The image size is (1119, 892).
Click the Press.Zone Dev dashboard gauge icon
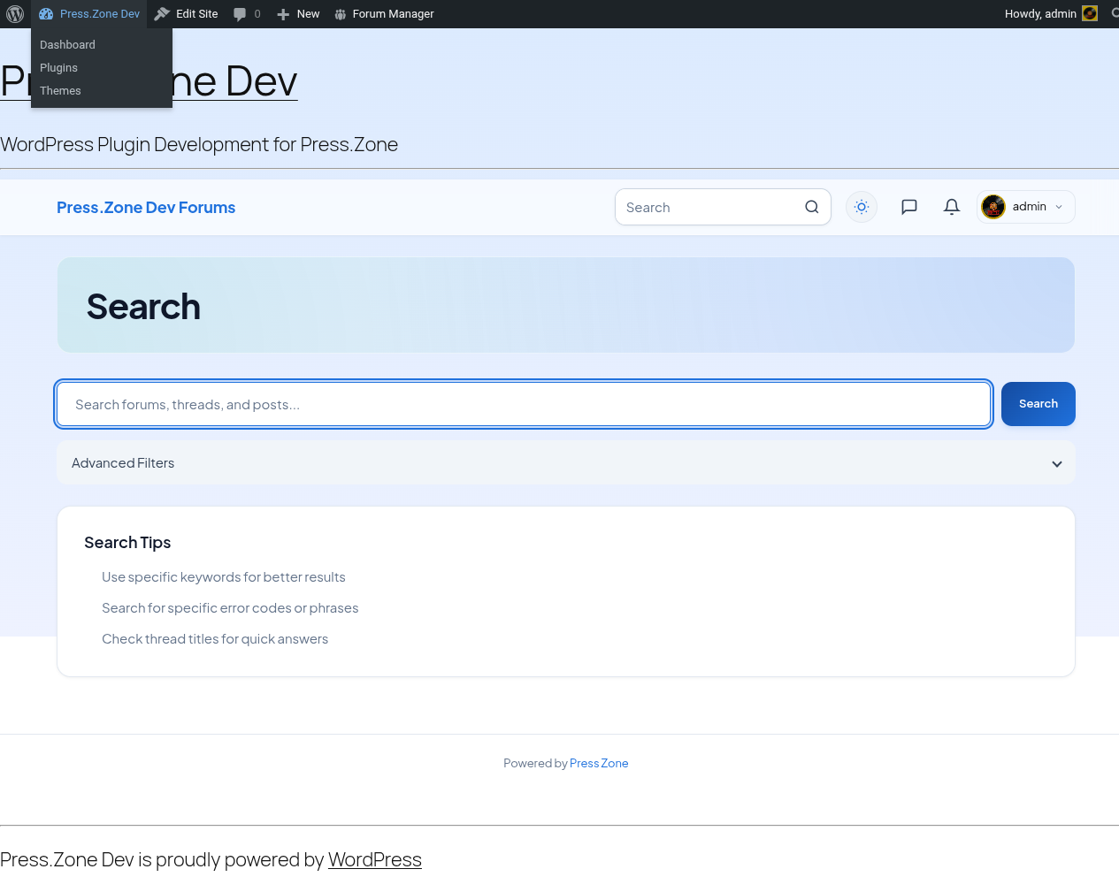pyautogui.click(x=46, y=14)
